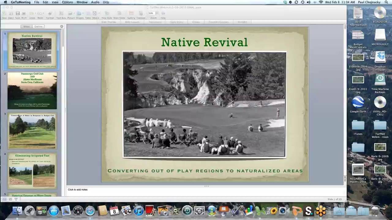The height and width of the screenshot is (220, 392).
Task: Open the Toolbox panel icon
Action: pyautogui.click(x=141, y=14)
